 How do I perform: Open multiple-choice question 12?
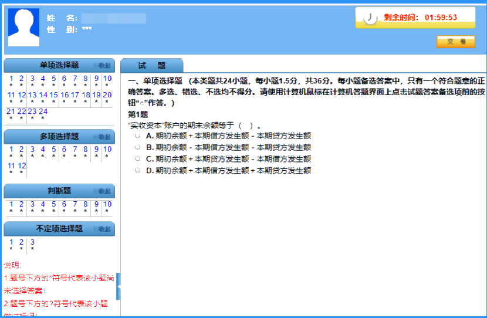(22, 166)
